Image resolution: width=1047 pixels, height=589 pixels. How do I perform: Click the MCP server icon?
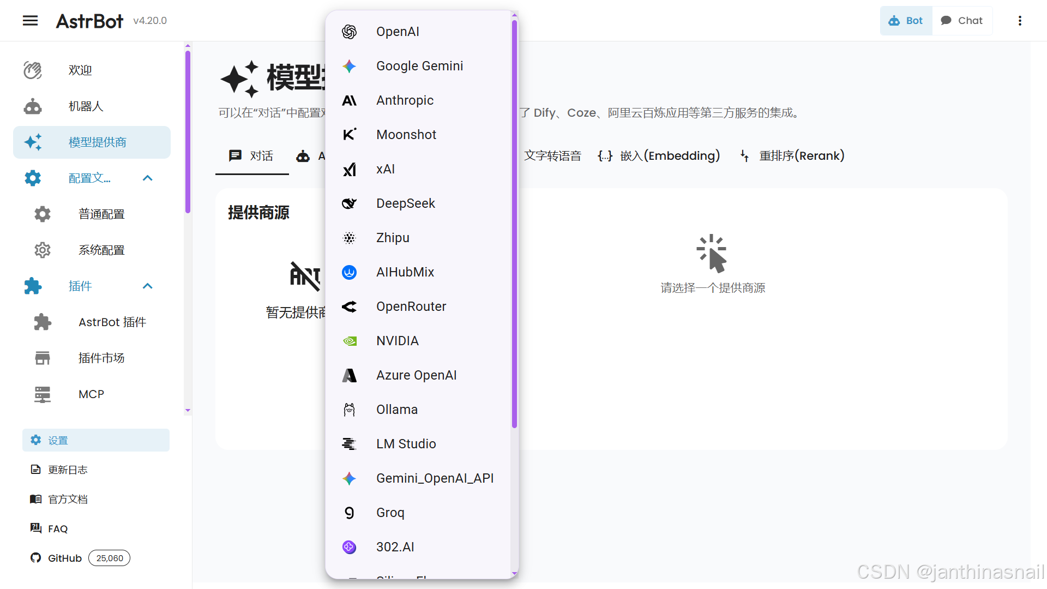43,394
